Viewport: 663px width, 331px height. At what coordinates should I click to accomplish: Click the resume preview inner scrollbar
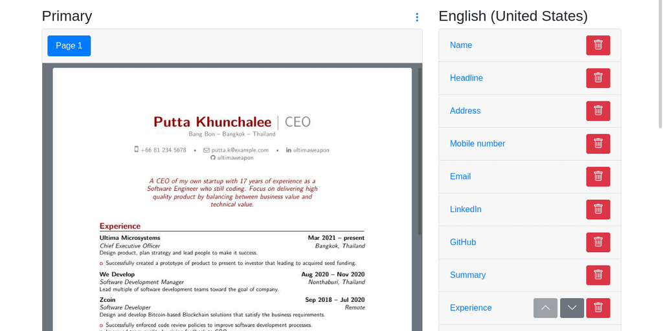[420, 151]
